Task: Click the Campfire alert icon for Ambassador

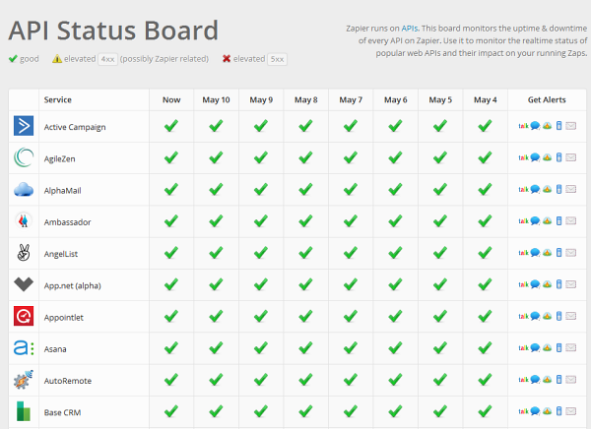Action: 548,221
